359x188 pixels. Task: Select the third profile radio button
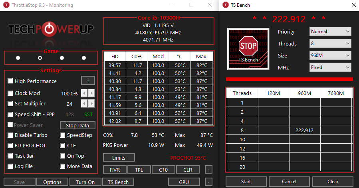(x=62, y=58)
